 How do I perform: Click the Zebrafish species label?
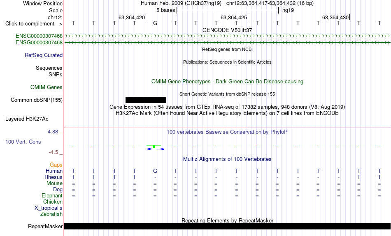(x=51, y=214)
